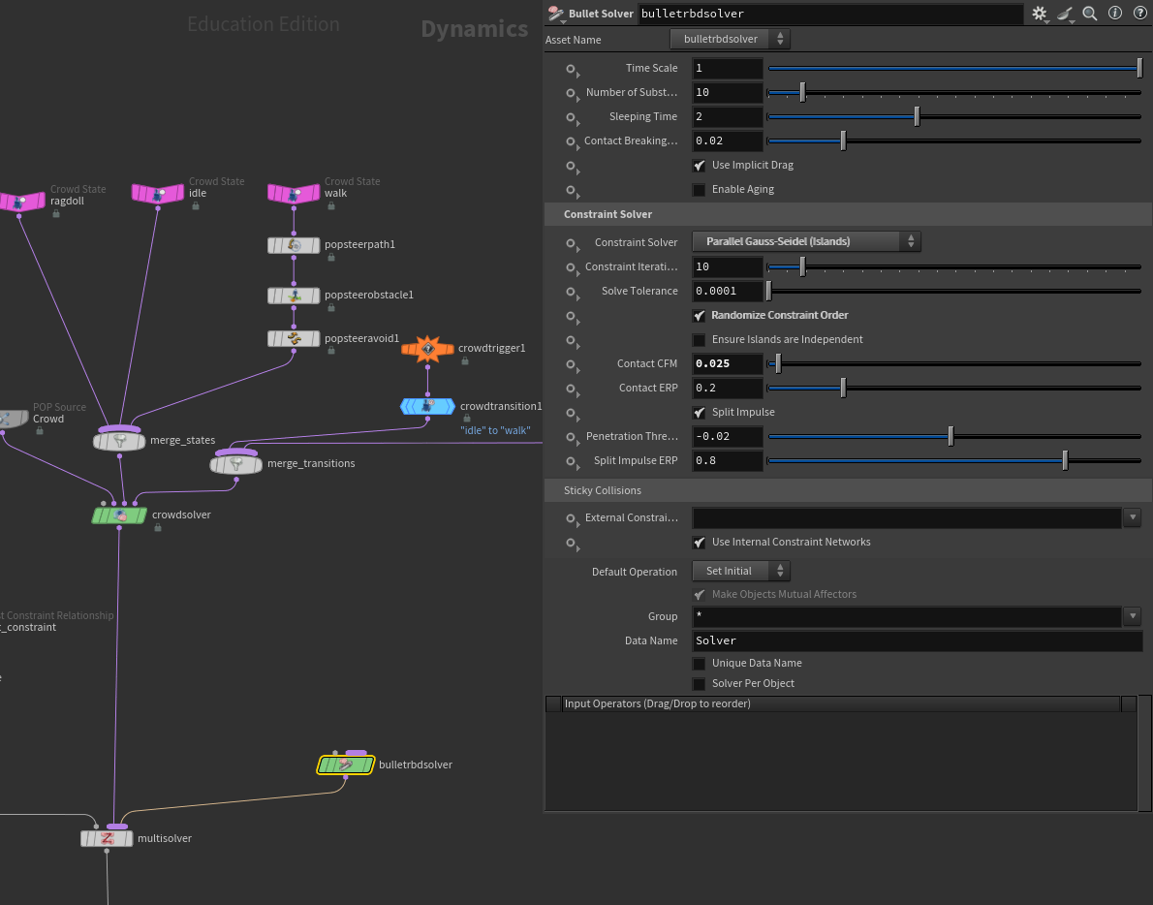
Task: Select the crowdtrigger1 node icon
Action: [427, 349]
